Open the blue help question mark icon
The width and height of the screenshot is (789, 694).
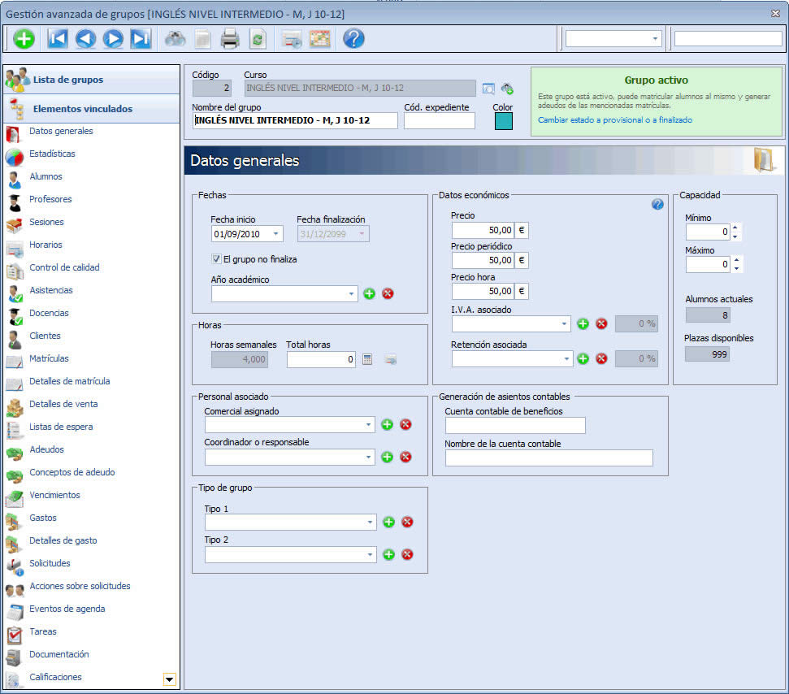coord(353,39)
